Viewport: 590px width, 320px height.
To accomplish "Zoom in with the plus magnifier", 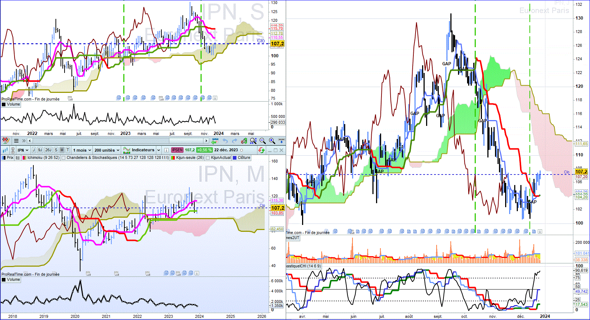I will coord(272,141).
